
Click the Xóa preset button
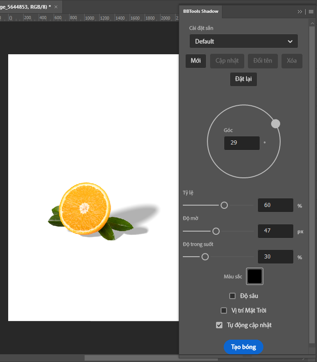292,61
